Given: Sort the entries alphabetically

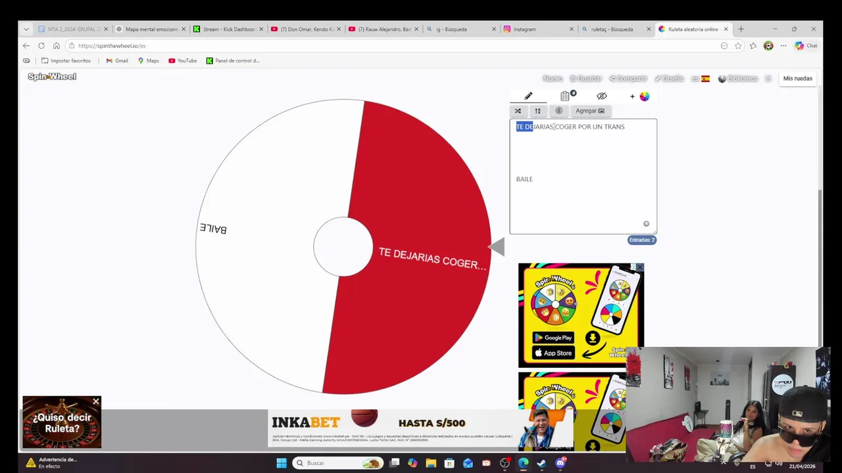Looking at the screenshot, I should tap(537, 110).
